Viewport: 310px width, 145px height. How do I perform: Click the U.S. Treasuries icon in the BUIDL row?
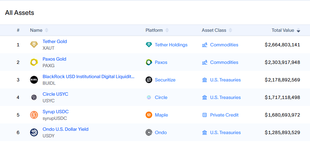pyautogui.click(x=205, y=80)
